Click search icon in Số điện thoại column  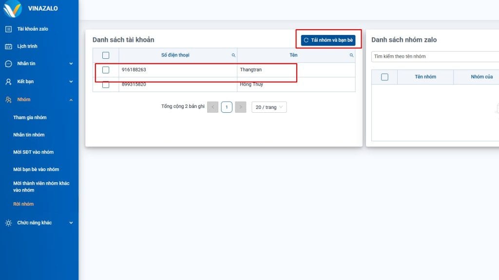pos(233,55)
